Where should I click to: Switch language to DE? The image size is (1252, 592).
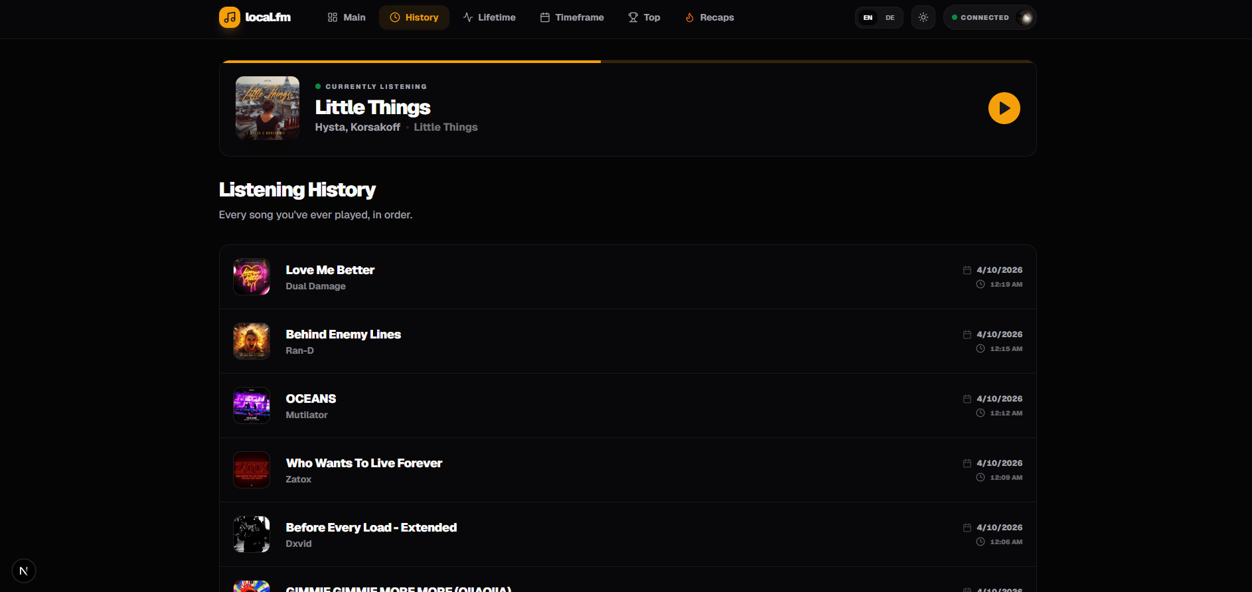click(890, 18)
